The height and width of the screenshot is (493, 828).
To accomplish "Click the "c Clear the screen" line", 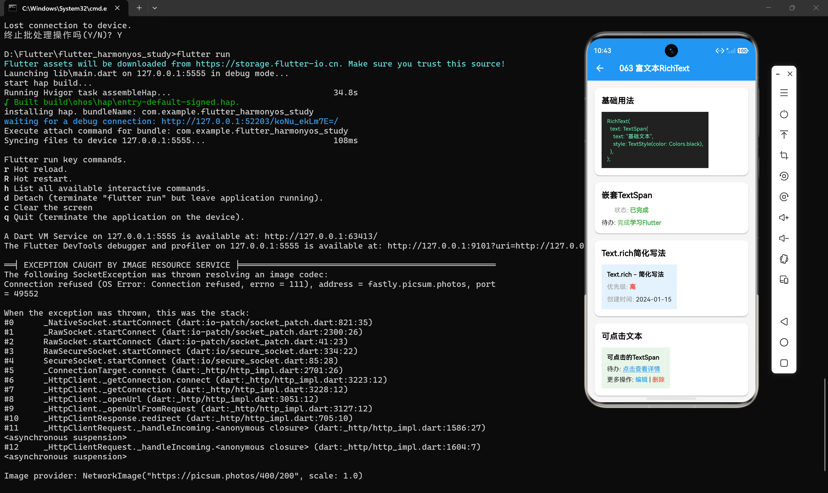I will pos(48,208).
